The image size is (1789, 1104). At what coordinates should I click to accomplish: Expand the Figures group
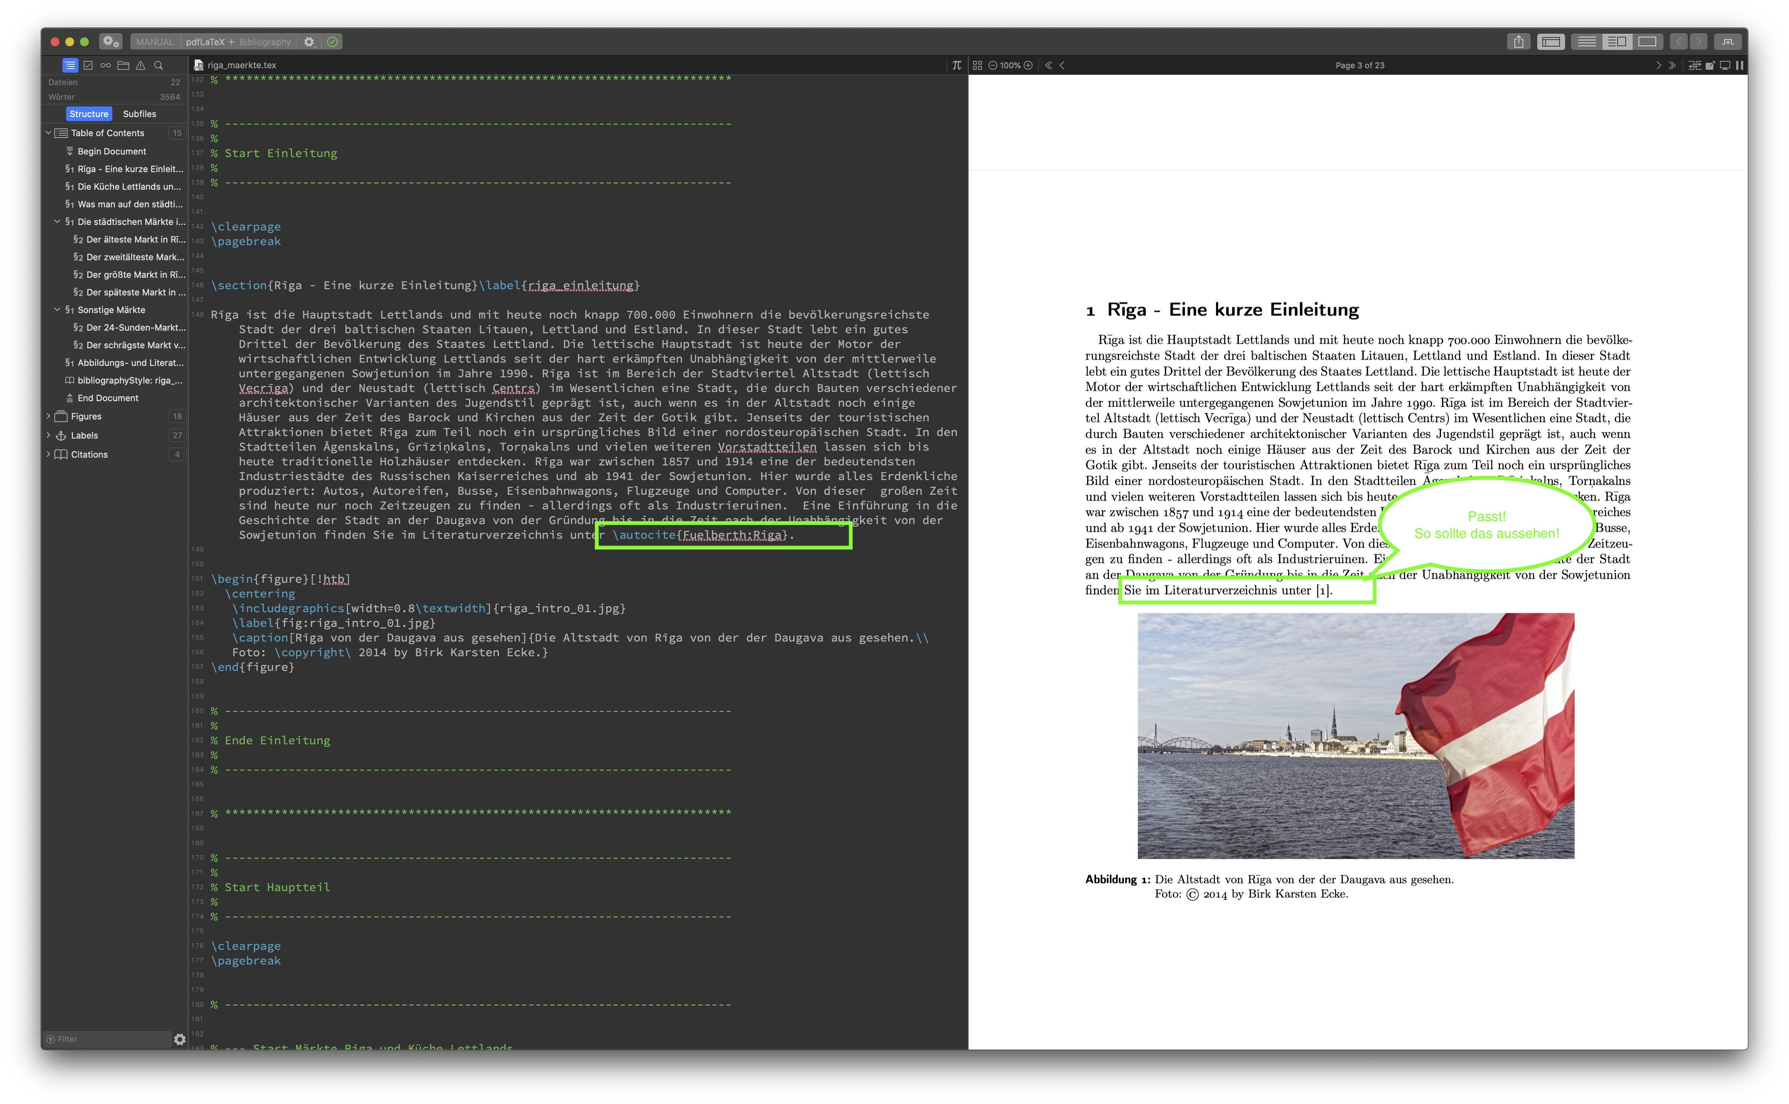(x=49, y=416)
